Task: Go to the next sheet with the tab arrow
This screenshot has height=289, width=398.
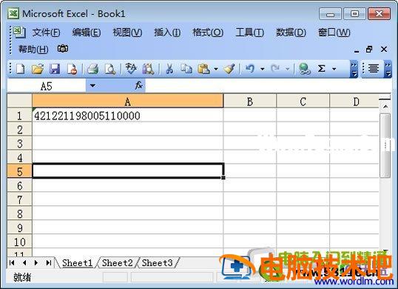Action: point(36,262)
